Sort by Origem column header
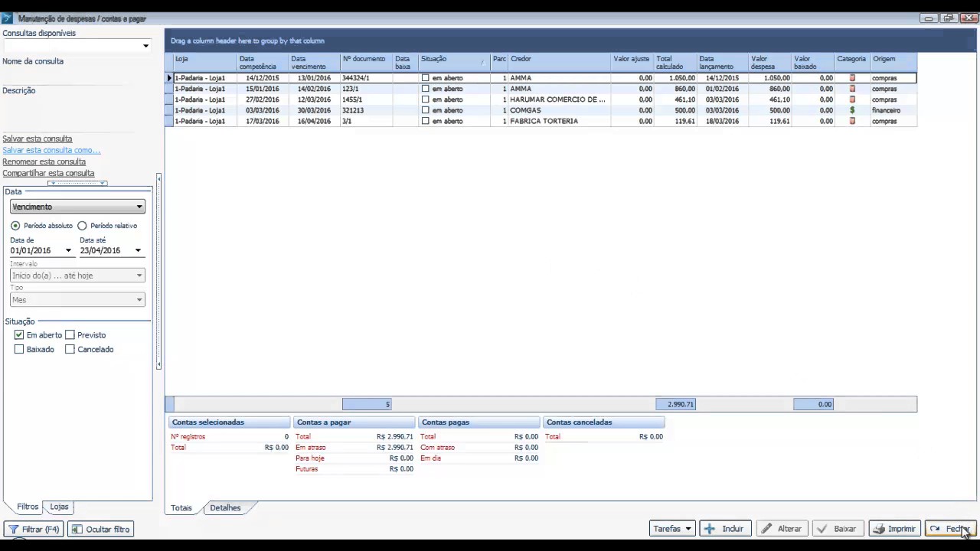Screen dimensions: 980x551 tap(893, 63)
